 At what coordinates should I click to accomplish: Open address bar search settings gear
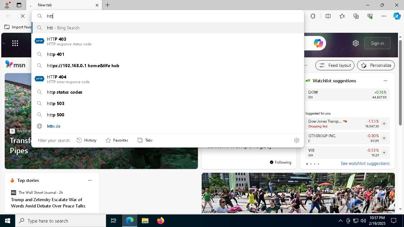click(x=297, y=140)
